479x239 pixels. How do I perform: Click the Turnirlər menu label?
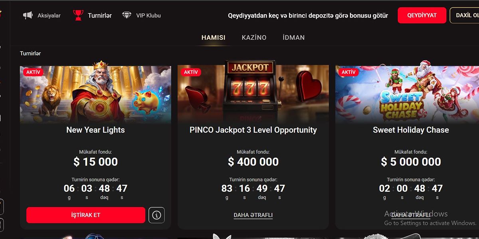100,16
